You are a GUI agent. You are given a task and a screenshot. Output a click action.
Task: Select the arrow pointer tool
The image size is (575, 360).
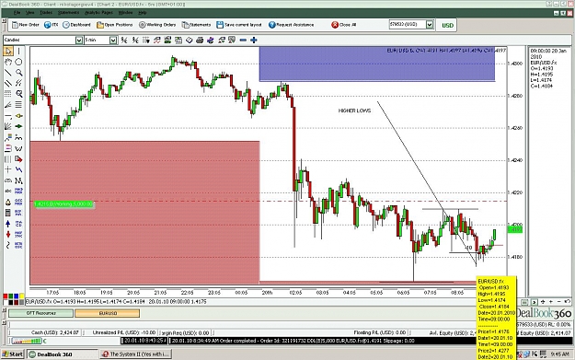[x=8, y=51]
